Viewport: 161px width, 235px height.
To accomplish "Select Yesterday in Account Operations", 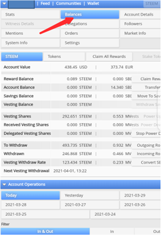I will coord(90,195).
